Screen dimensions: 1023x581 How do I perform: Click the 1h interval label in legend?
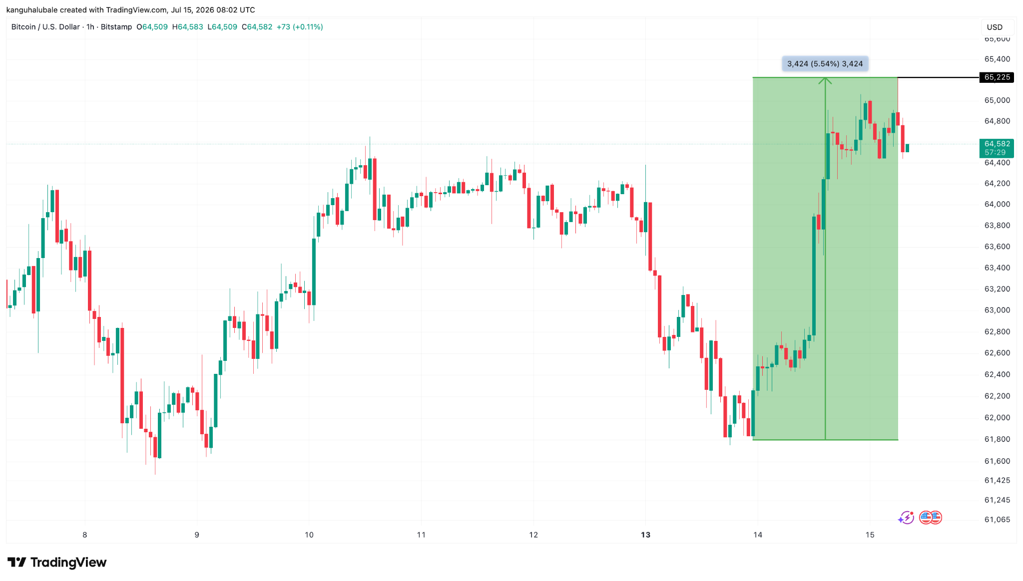point(90,27)
